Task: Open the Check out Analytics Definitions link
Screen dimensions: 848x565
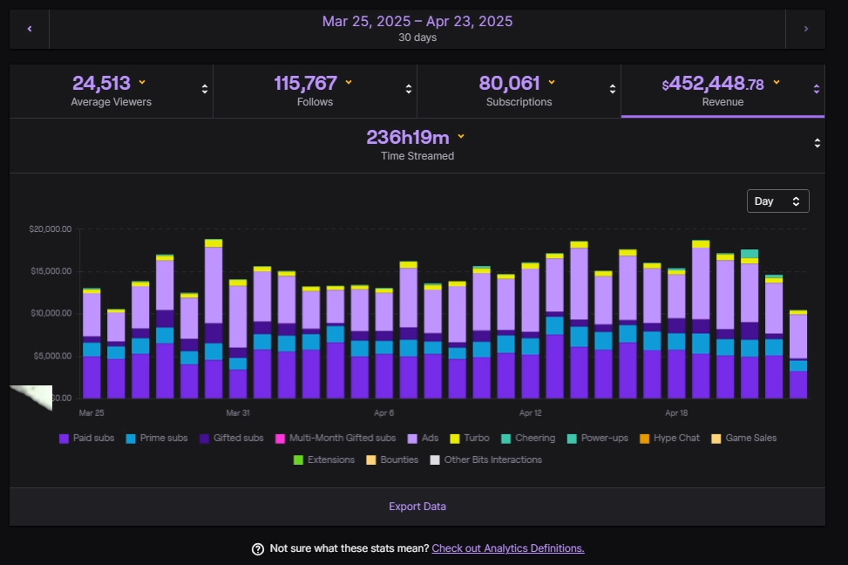Action: pyautogui.click(x=507, y=548)
